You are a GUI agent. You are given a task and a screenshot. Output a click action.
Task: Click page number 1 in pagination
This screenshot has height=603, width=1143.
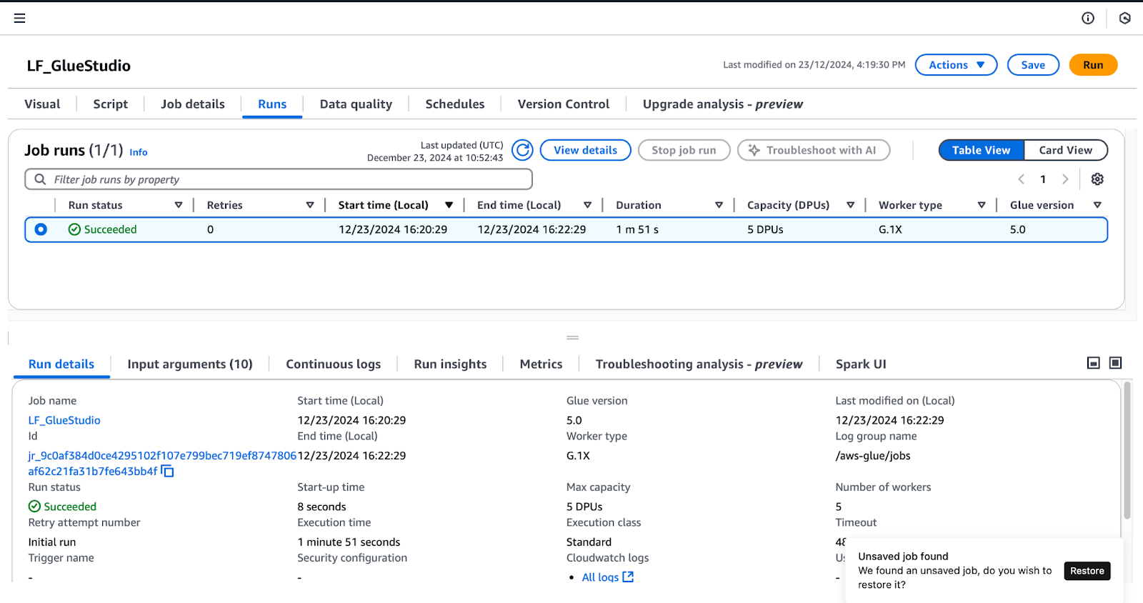point(1043,179)
